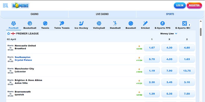Open more markets +1131 Brighton match
This screenshot has height=102, width=205.
pyautogui.click(x=139, y=83)
